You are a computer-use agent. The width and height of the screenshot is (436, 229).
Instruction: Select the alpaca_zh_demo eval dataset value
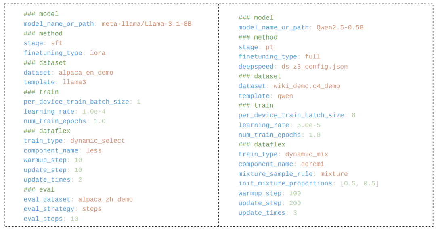point(105,200)
